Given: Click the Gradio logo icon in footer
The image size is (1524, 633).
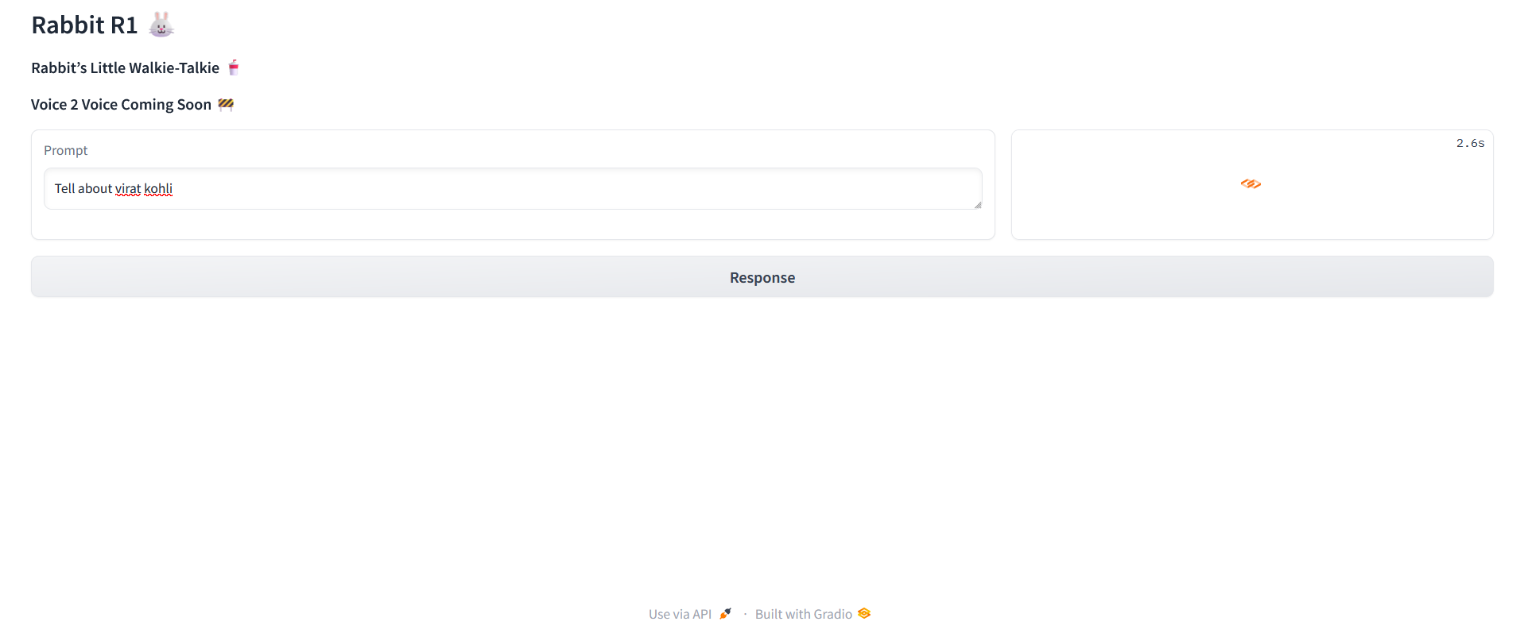Looking at the screenshot, I should [864, 613].
